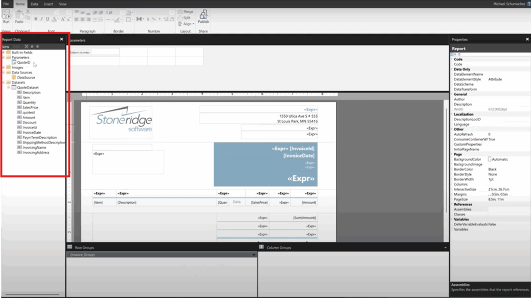Click the Cut scissors icon
This screenshot has height=298, width=531.
point(28,12)
